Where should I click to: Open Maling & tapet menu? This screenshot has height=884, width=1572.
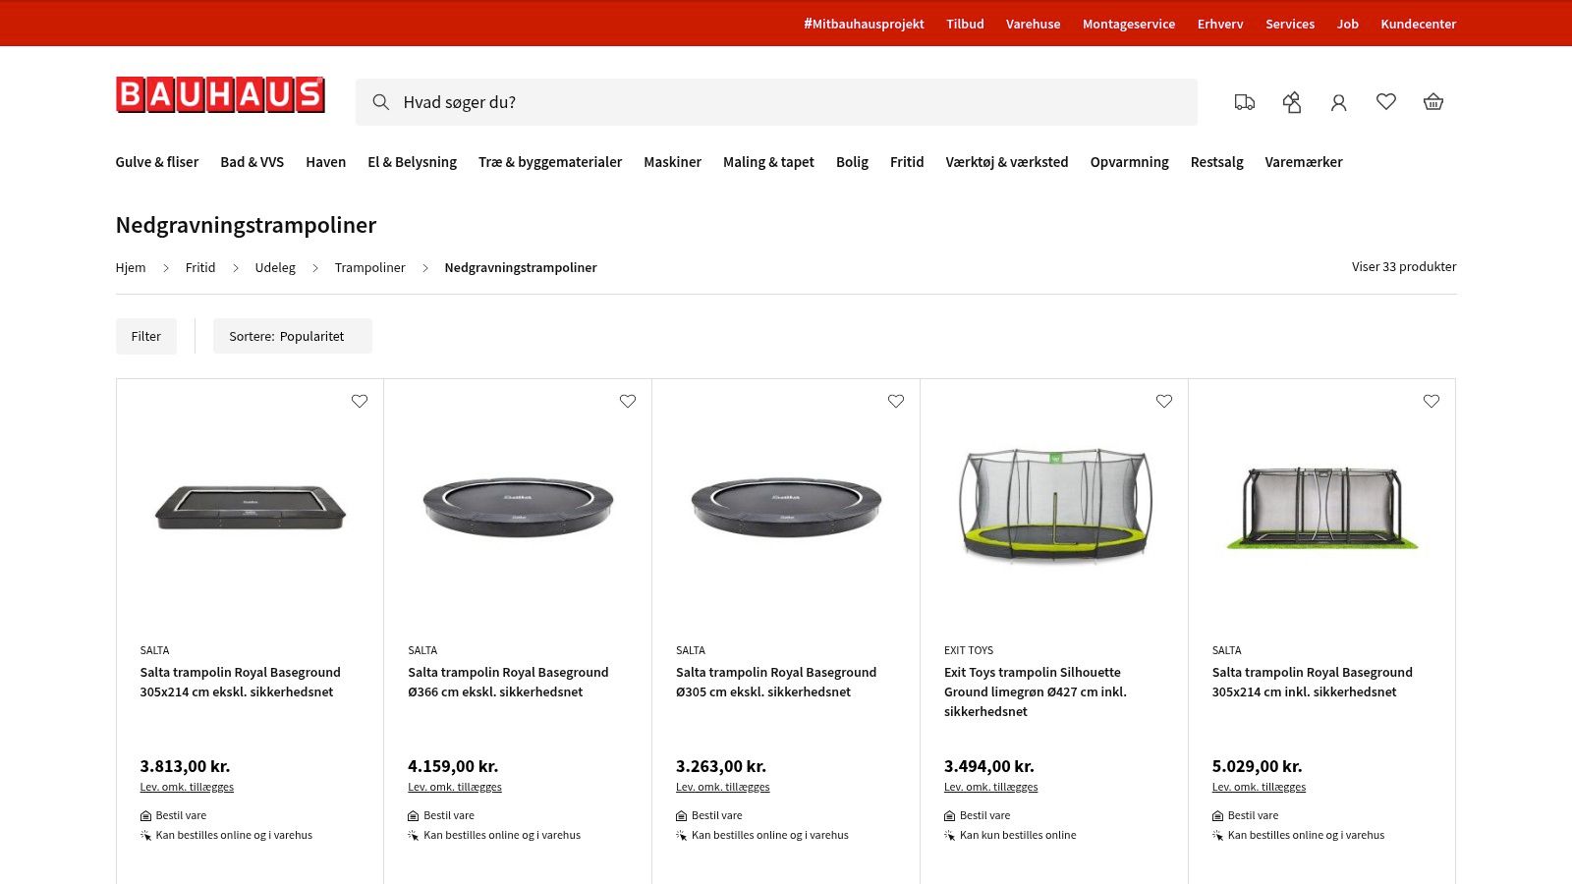769,162
